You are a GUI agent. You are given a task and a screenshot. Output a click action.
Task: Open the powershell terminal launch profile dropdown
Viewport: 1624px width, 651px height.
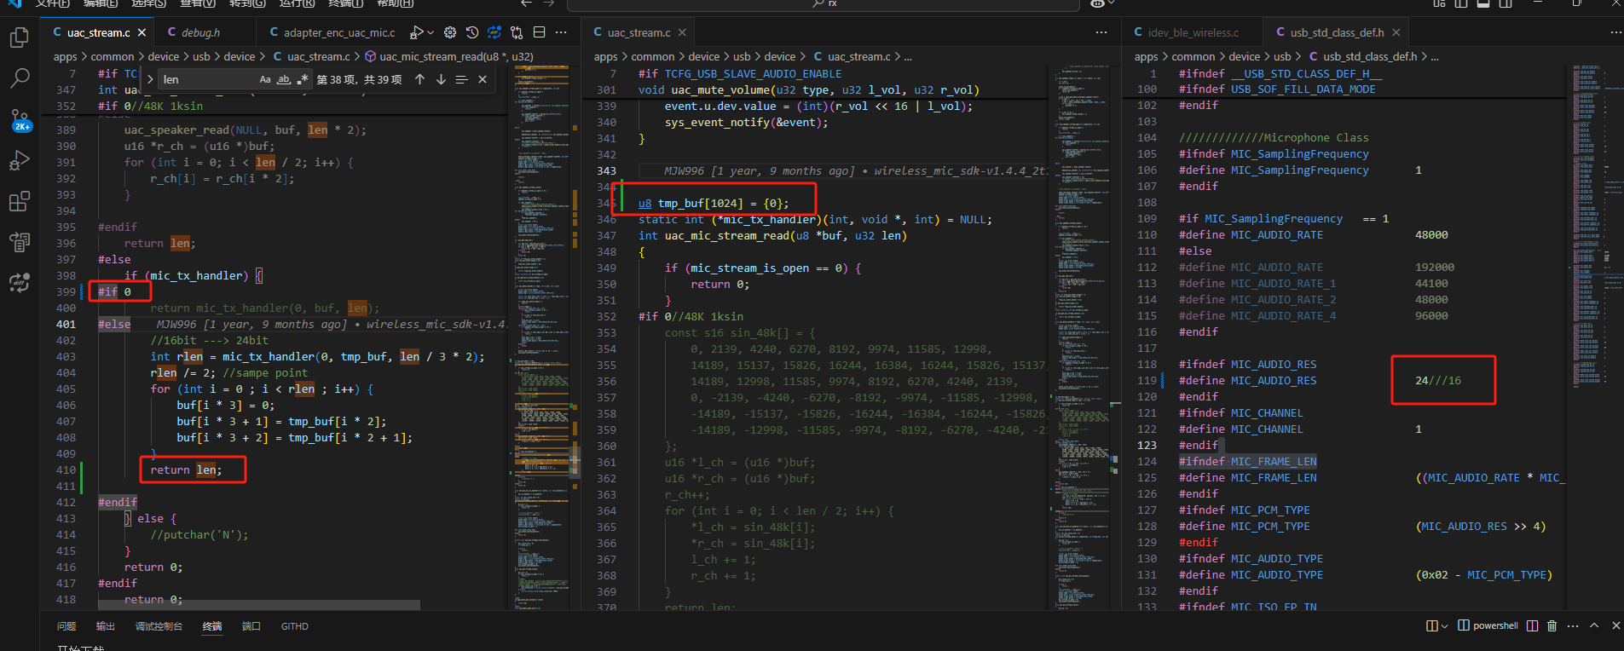coord(1443,626)
